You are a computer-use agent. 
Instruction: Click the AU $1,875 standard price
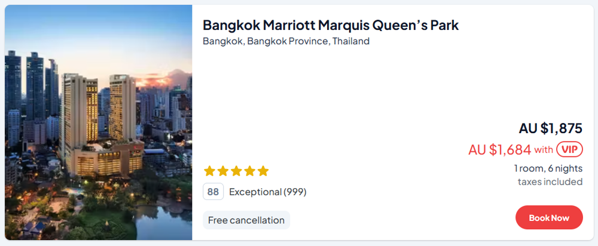(x=550, y=128)
